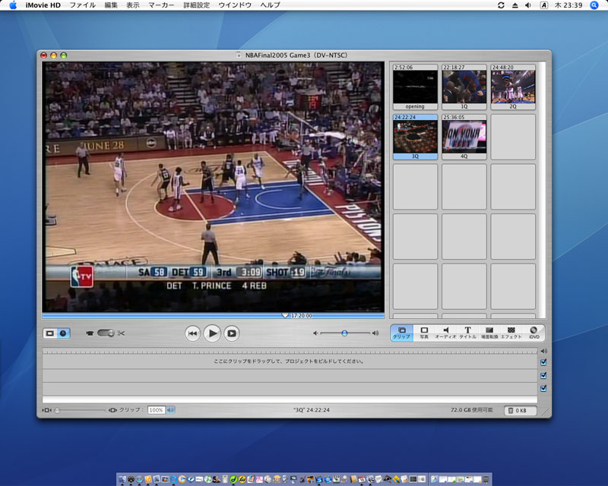Click the playback volume slider
This screenshot has height=486, width=608.
[344, 333]
